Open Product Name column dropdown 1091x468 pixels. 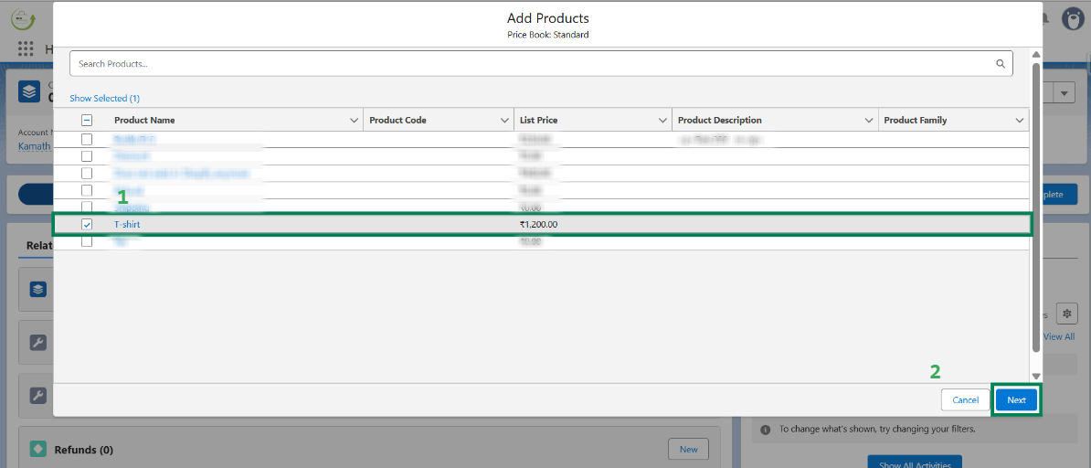tap(355, 121)
